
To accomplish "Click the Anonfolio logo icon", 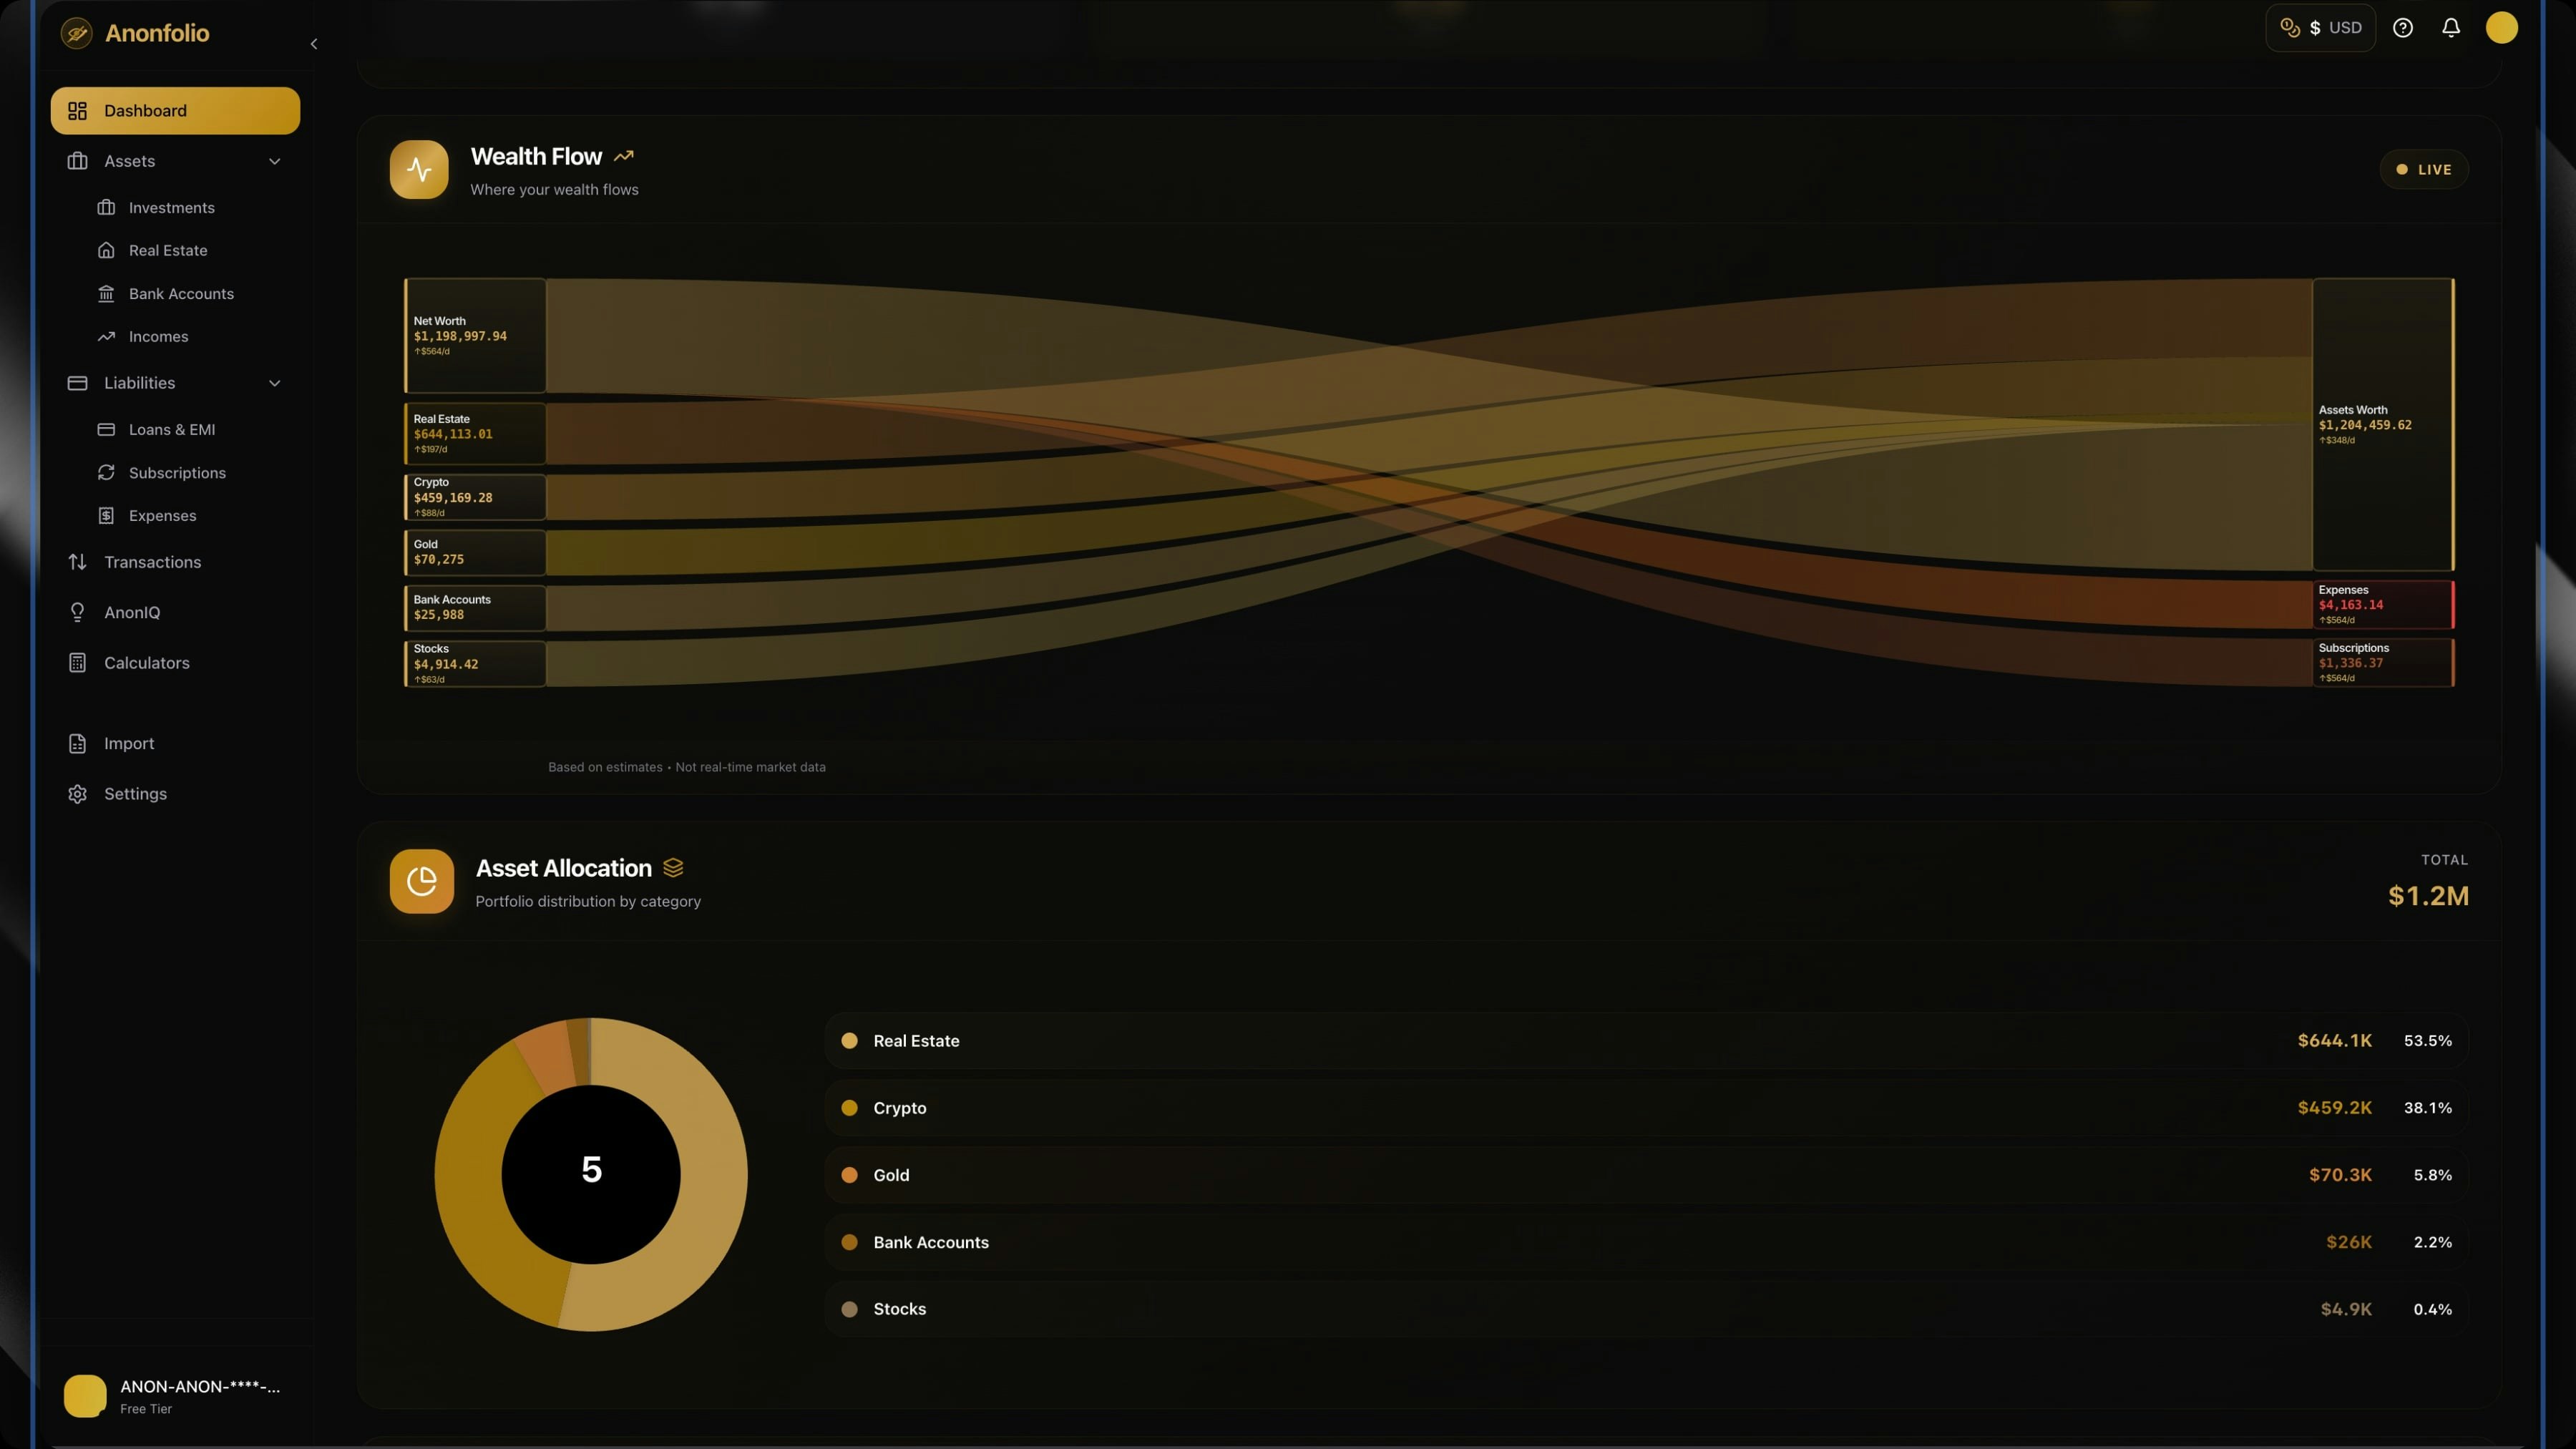I will [76, 33].
